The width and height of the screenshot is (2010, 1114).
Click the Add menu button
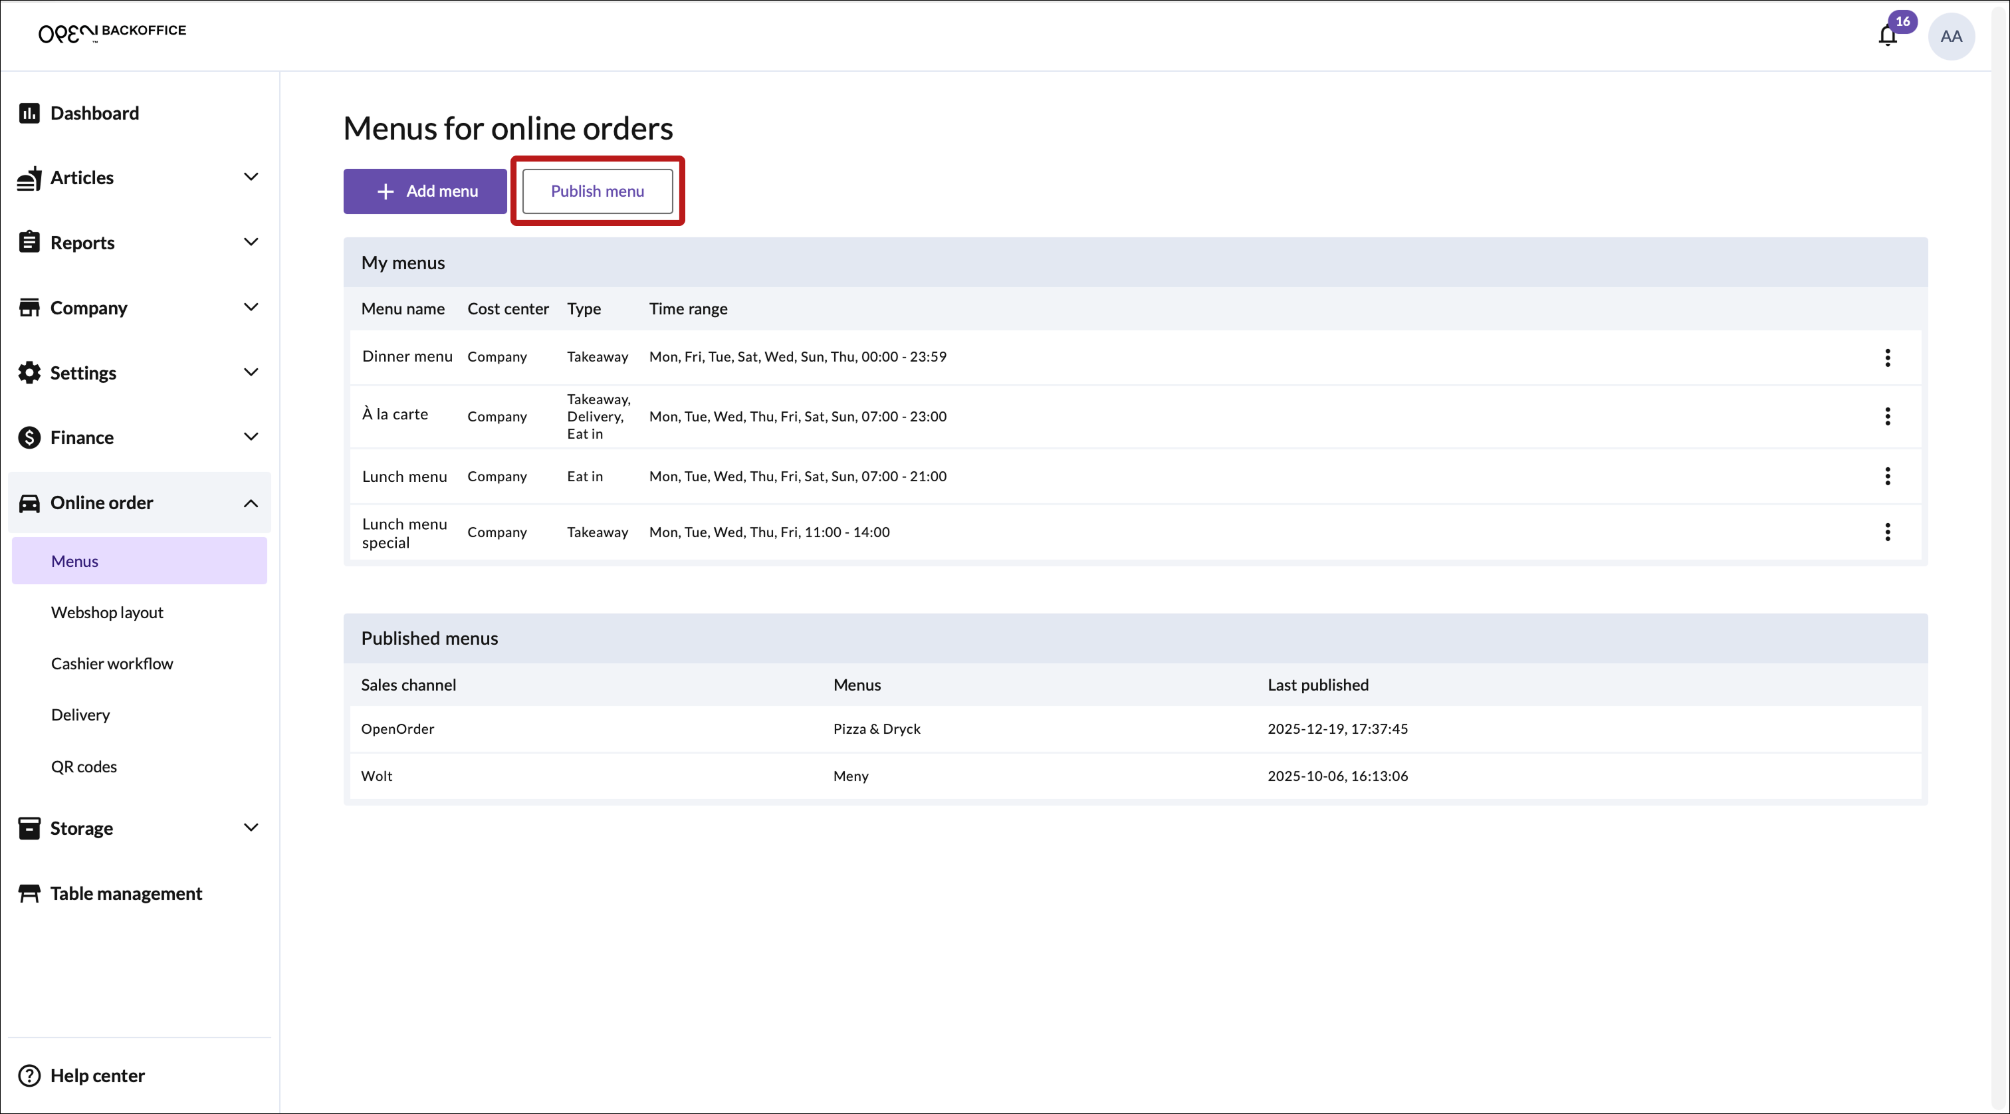point(425,191)
